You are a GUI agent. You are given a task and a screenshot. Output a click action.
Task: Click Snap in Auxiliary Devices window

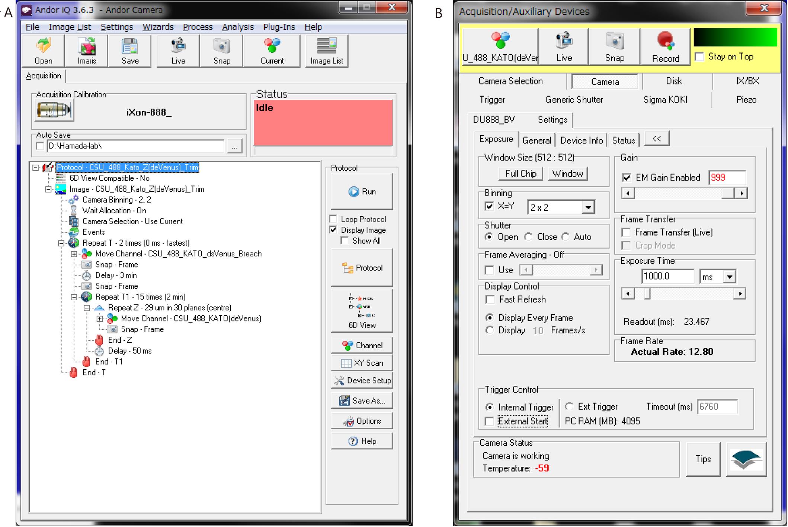click(614, 46)
